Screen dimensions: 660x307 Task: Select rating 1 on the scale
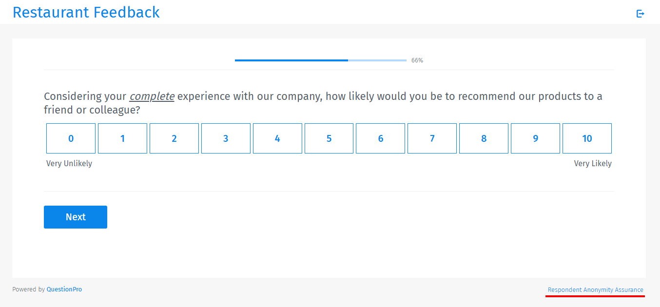[x=122, y=138]
